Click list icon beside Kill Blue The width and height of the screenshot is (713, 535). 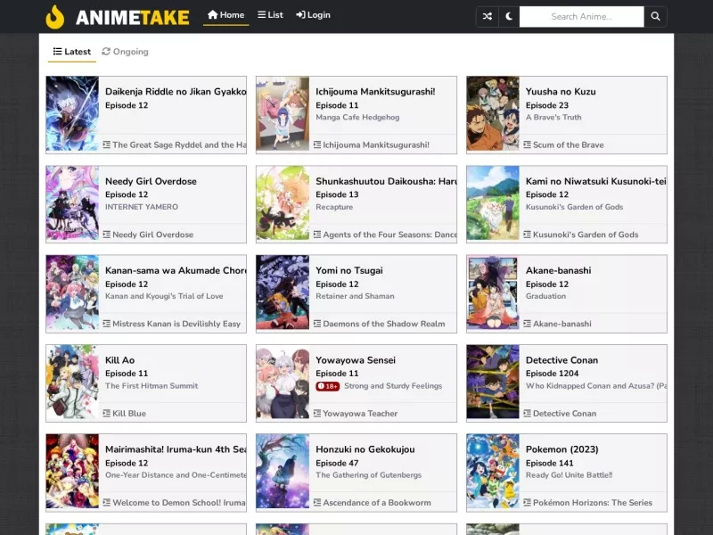(x=106, y=413)
